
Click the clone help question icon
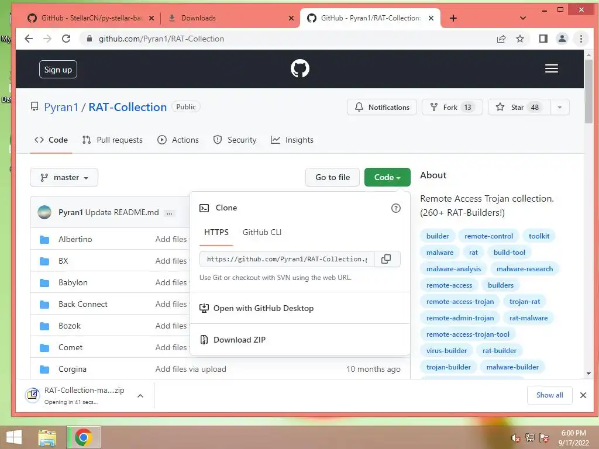396,208
